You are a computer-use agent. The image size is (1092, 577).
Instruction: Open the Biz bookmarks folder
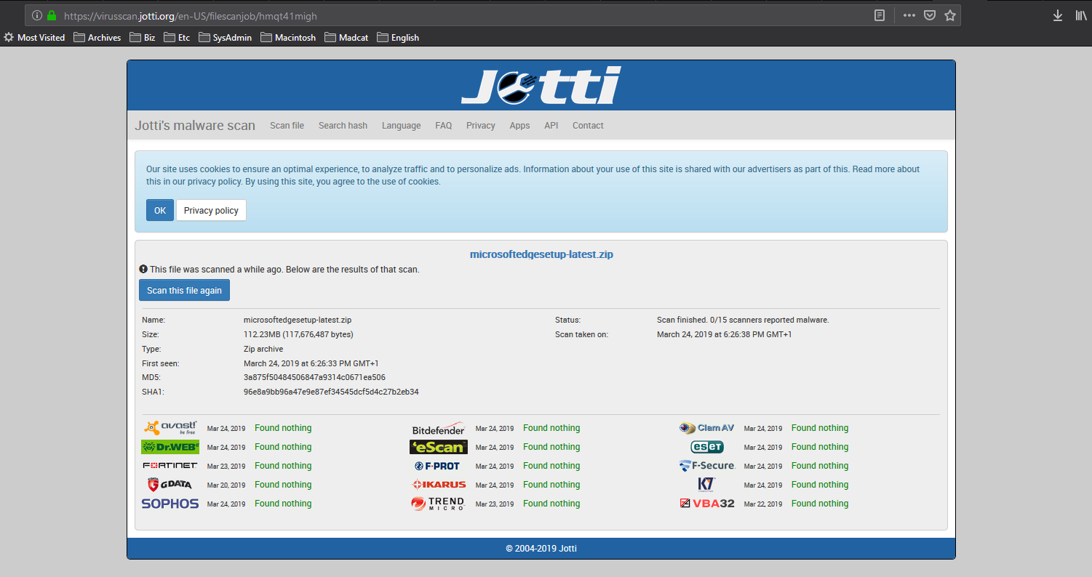tap(143, 37)
